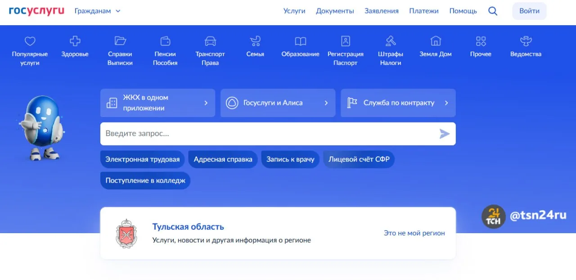Click the chevron on Служба по контракту

(446, 103)
